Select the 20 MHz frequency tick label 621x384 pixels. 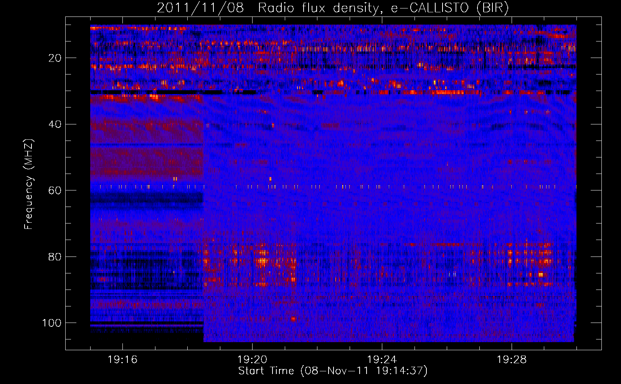pos(55,58)
